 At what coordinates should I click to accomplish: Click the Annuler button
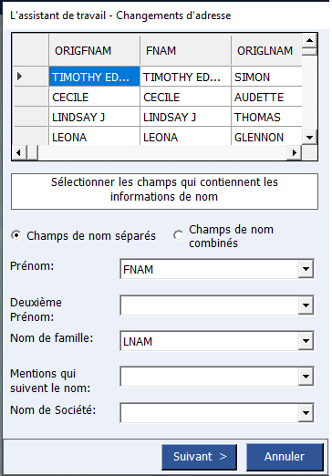285,457
